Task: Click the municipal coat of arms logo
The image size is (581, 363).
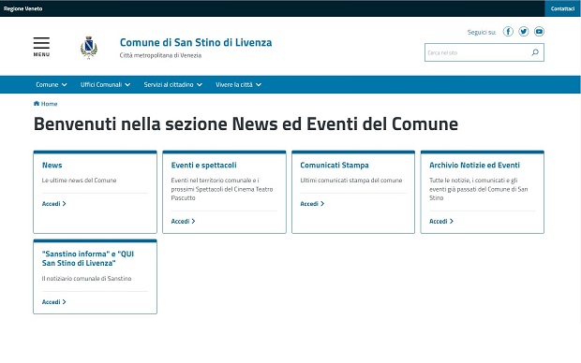Action: tap(89, 48)
